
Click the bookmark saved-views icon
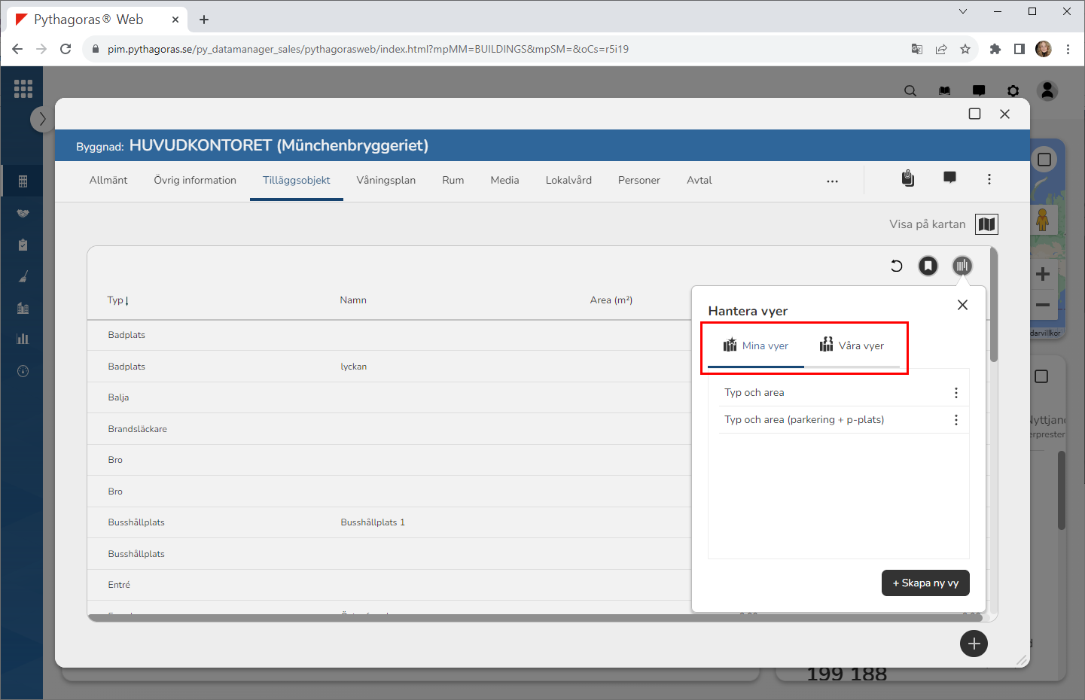coord(928,266)
